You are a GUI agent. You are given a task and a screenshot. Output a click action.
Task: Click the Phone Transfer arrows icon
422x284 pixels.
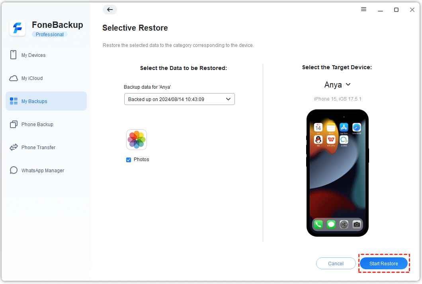[14, 148]
